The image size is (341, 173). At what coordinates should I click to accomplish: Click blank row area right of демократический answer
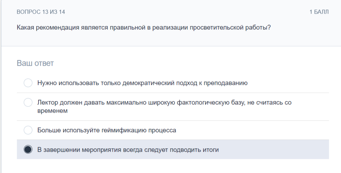point(288,83)
